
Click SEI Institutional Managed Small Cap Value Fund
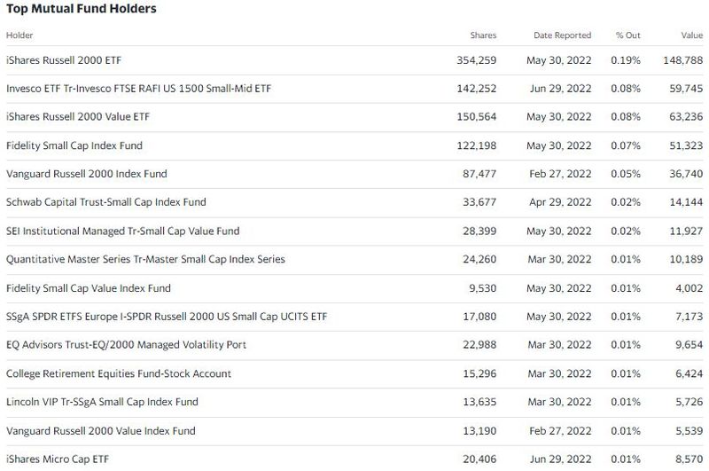click(122, 232)
